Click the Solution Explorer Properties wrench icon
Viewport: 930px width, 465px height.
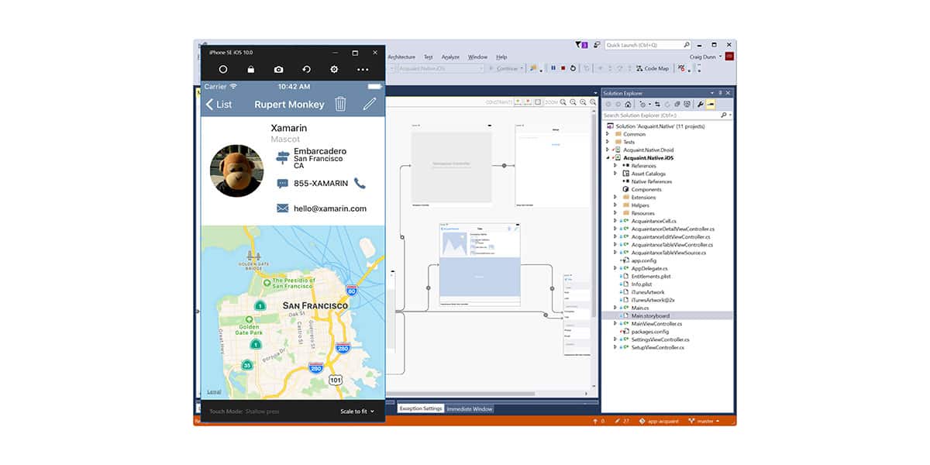(700, 104)
